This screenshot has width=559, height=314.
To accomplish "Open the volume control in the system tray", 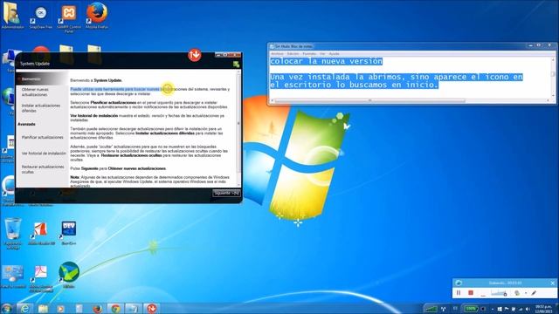I will tap(527, 309).
